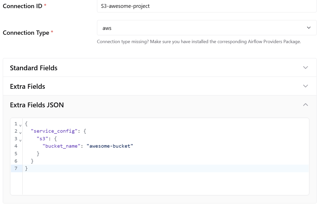Fold the s3 block at line 3

click(20, 140)
